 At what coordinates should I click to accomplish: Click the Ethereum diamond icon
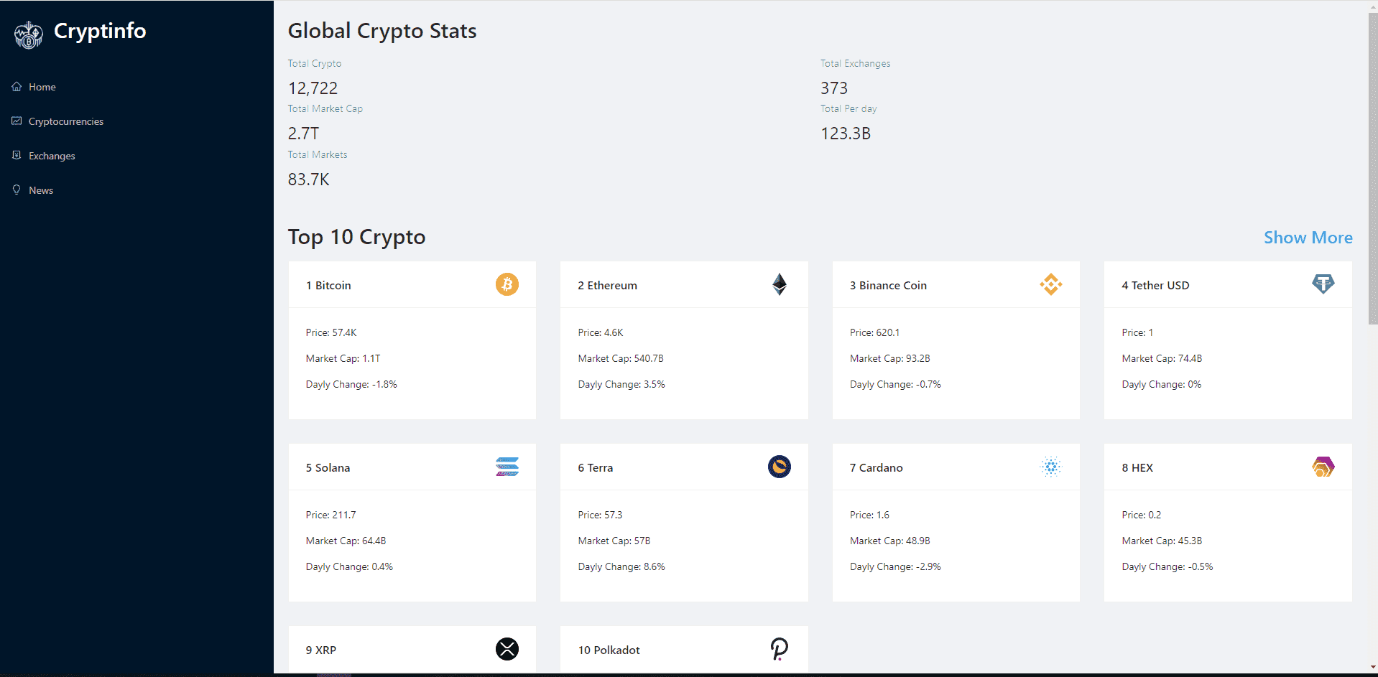(780, 284)
